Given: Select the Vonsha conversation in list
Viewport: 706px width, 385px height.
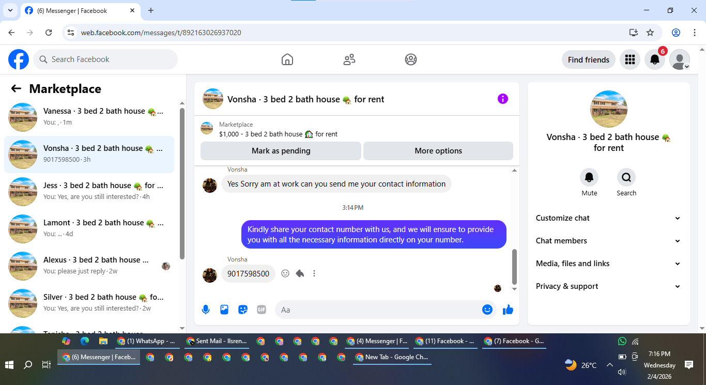Looking at the screenshot, I should 89,155.
